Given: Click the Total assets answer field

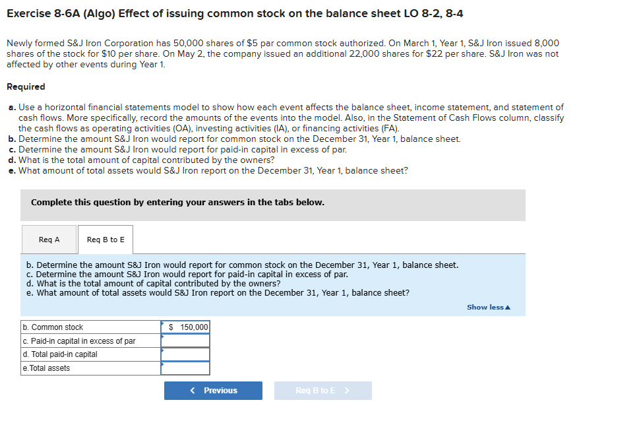Looking at the screenshot, I should point(185,368).
